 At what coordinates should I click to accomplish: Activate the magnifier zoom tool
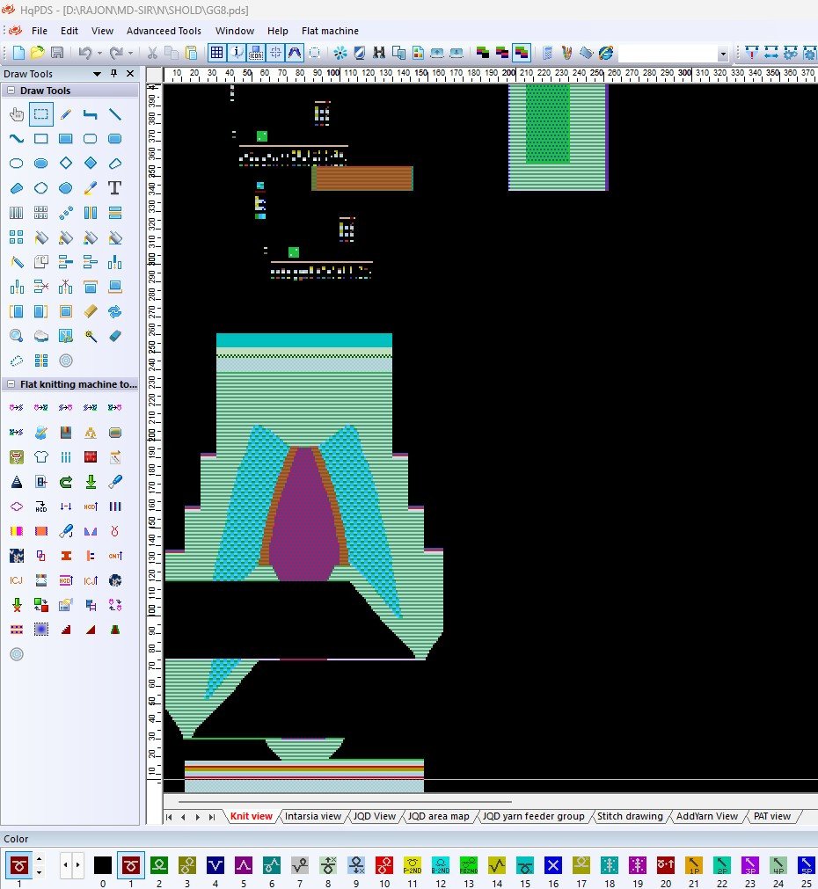click(16, 336)
